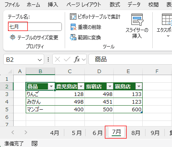
Task: Click スライサーの挿入 button label
Action: [137, 33]
